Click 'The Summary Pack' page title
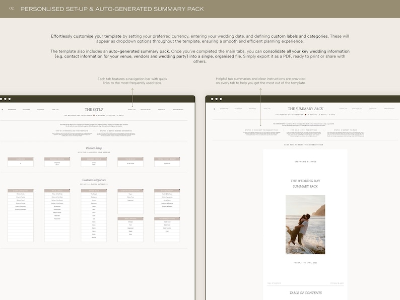400x300 pixels. tap(305, 109)
